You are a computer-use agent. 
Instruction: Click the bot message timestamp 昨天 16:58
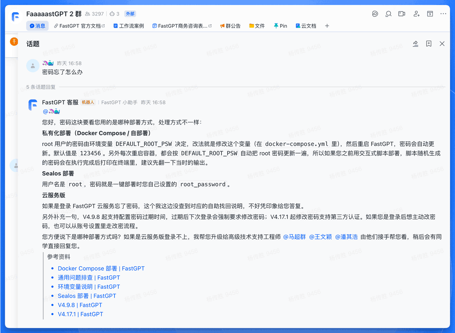(153, 102)
